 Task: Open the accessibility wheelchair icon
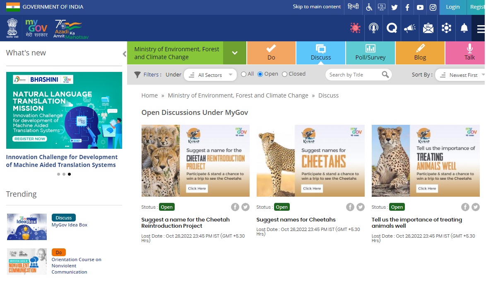369,7
